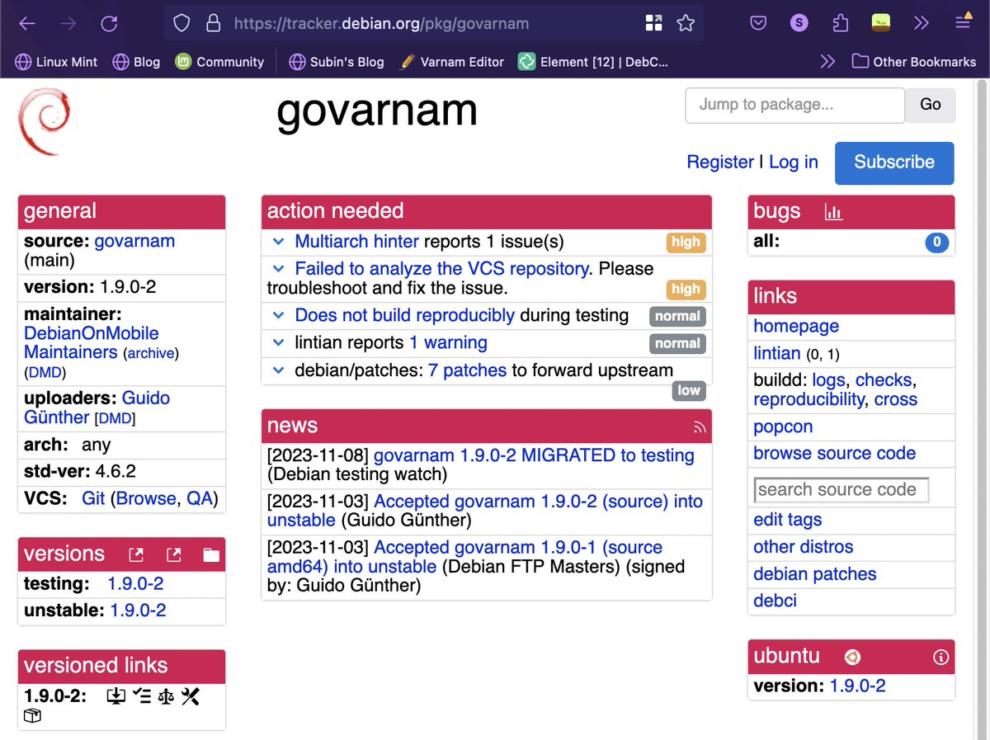The height and width of the screenshot is (740, 990).
Task: Click the bugs count badge 0
Action: point(936,243)
